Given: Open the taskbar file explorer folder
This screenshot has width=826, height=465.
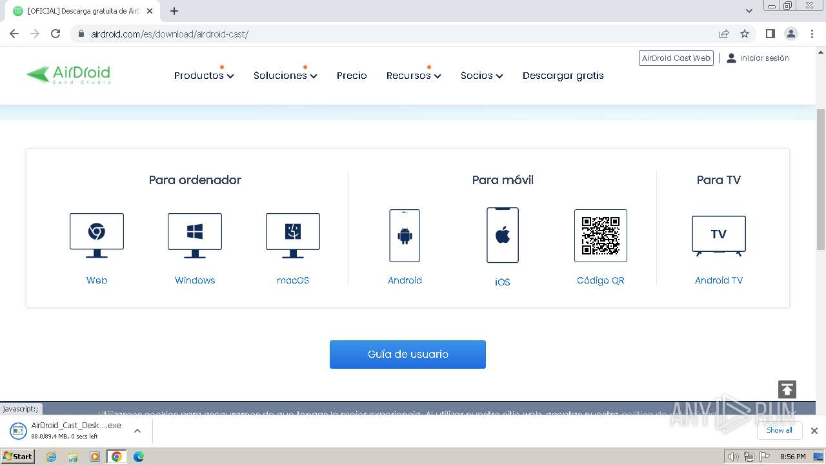Looking at the screenshot, I should pos(73,457).
